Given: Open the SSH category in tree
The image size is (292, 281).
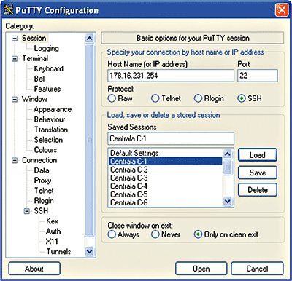Looking at the screenshot, I should point(41,211).
